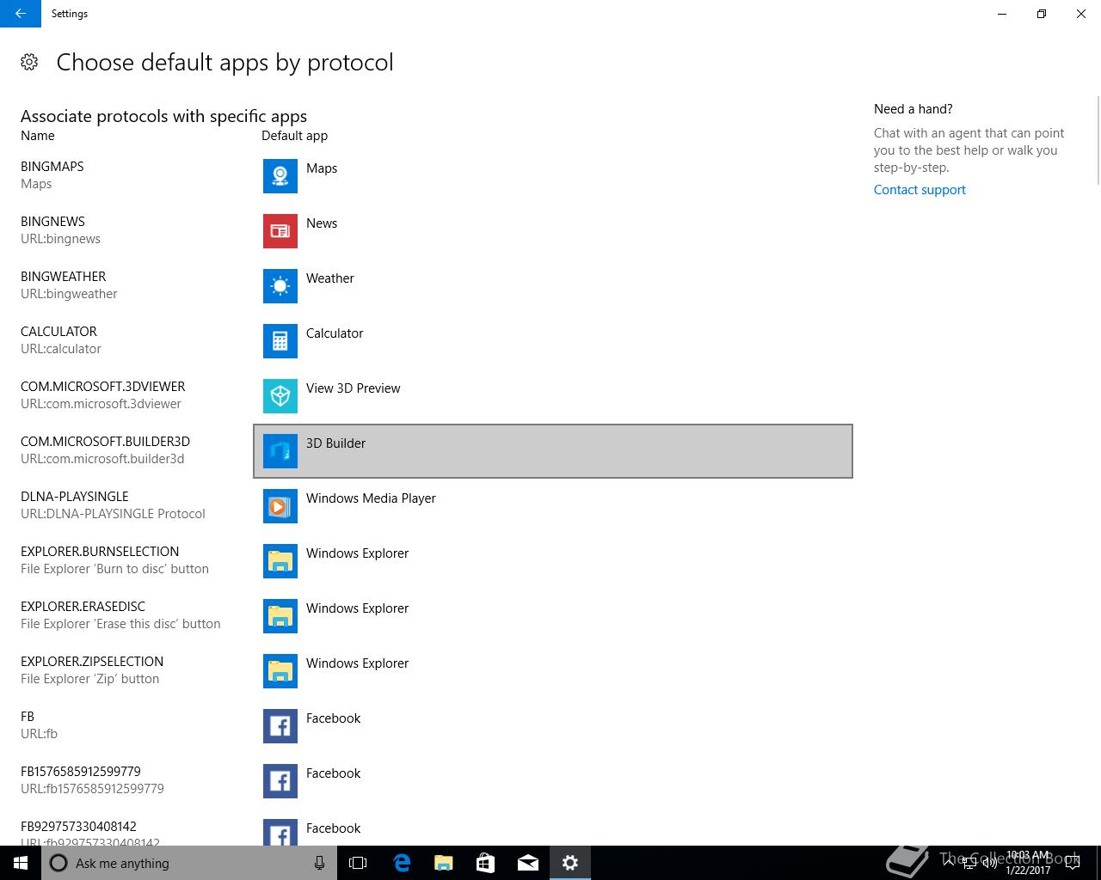The width and height of the screenshot is (1101, 880).
Task: Click the EXPLORER.ZIPSELECTION protocol name
Action: 92,662
